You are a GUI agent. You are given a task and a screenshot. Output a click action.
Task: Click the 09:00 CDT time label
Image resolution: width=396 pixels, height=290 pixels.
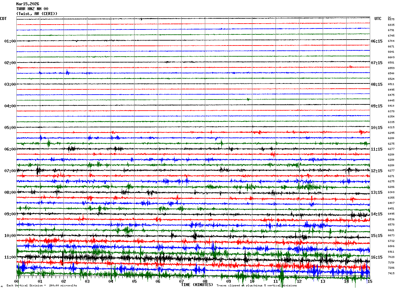[10, 214]
